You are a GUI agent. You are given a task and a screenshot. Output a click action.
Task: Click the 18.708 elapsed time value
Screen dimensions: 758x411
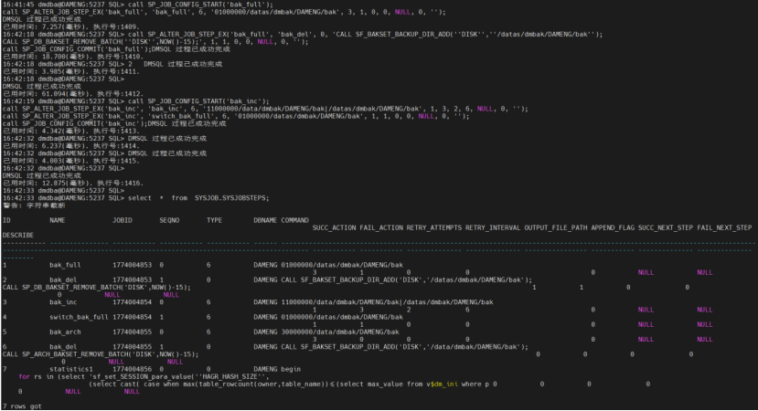[x=54, y=57]
